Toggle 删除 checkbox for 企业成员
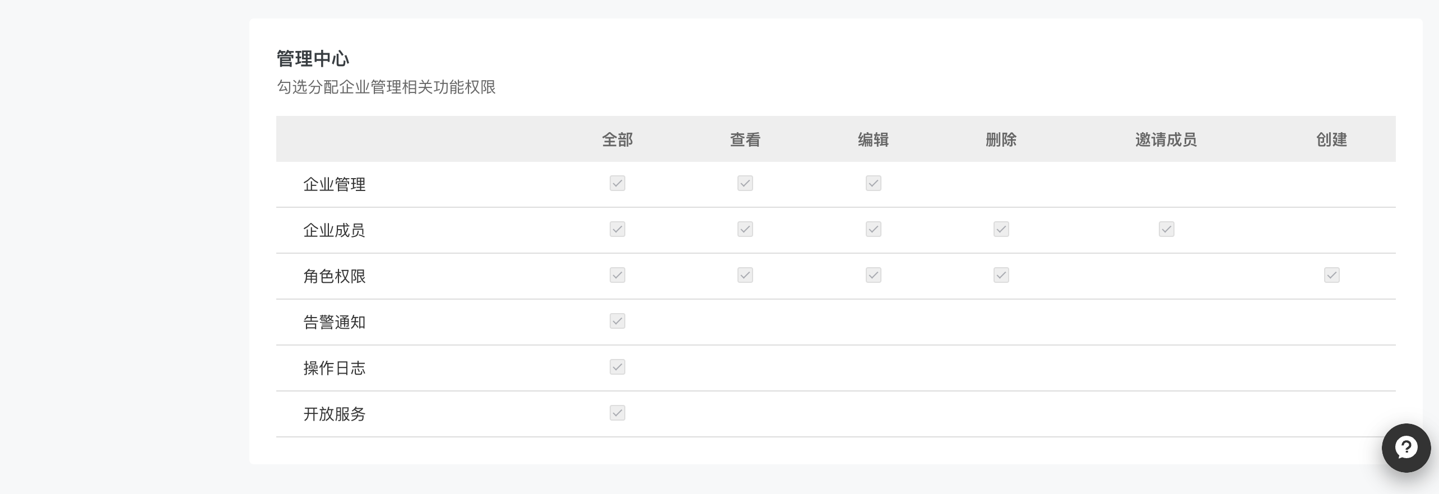This screenshot has height=494, width=1439. coord(1001,229)
